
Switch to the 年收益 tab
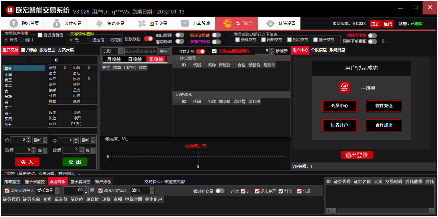click(156, 60)
